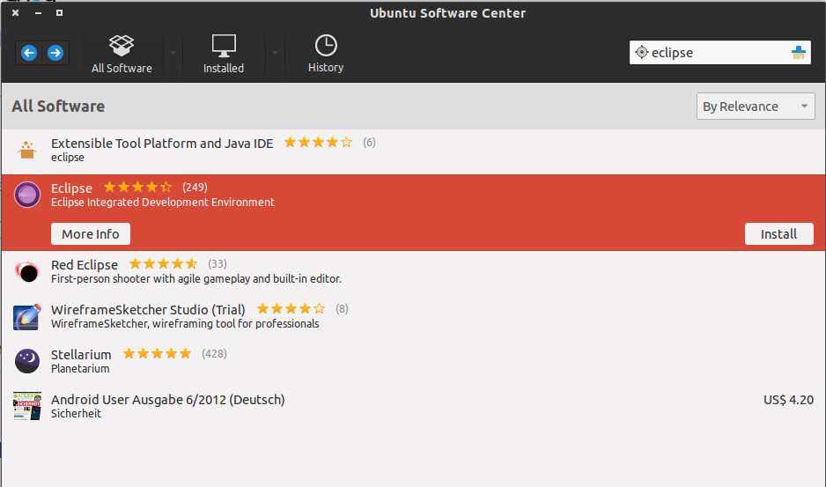
Task: Click the purple Eclipse app icon
Action: point(27,195)
